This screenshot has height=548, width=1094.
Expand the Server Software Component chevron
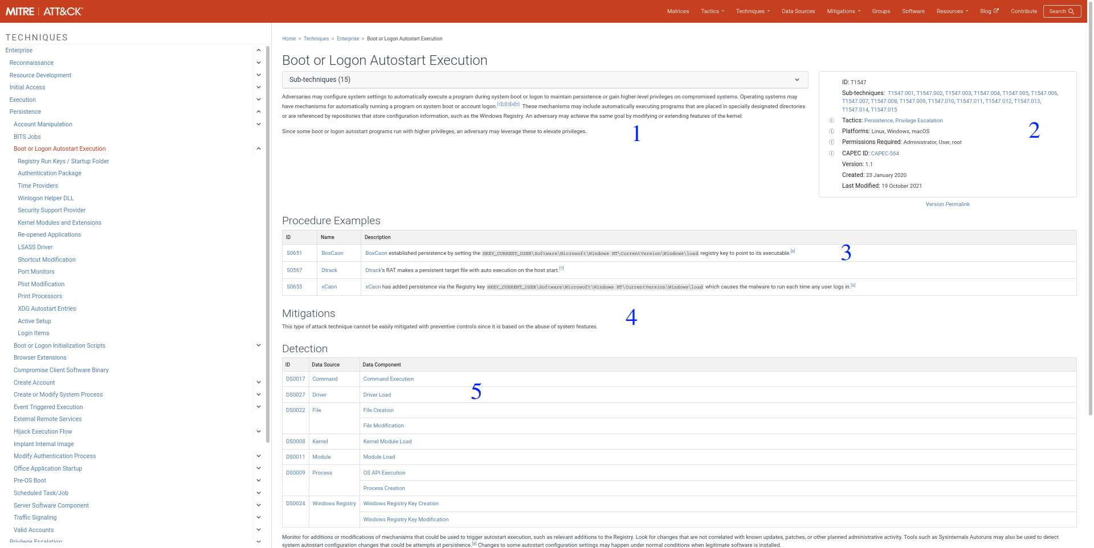click(x=259, y=505)
